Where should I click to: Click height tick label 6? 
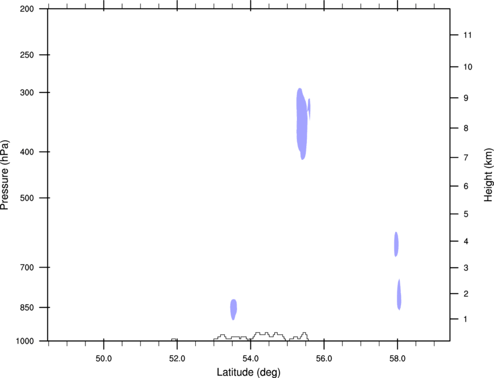click(466, 186)
